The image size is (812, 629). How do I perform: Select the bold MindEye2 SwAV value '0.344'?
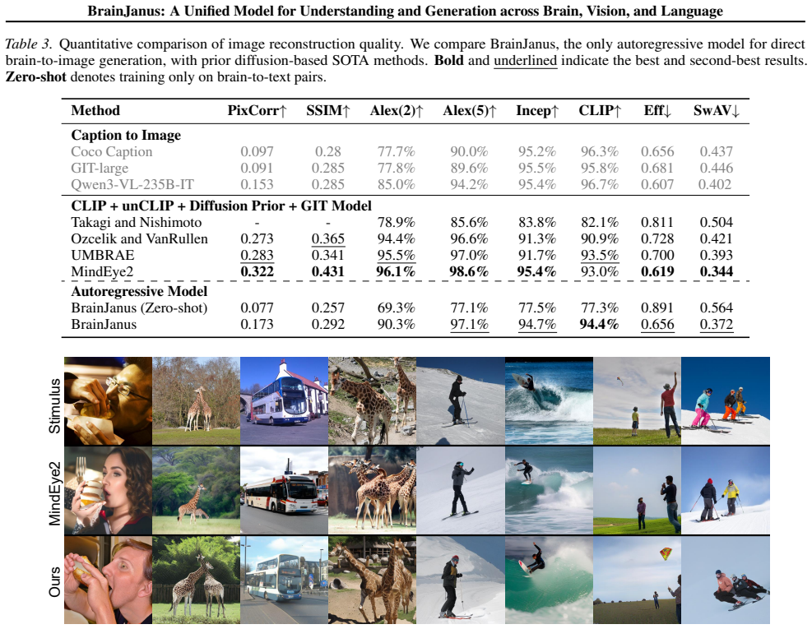[x=717, y=272]
